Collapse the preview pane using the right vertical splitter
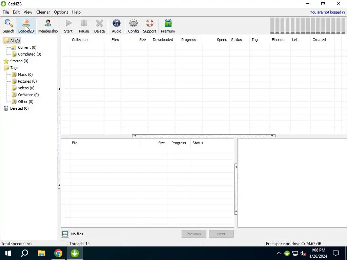 coord(236,189)
